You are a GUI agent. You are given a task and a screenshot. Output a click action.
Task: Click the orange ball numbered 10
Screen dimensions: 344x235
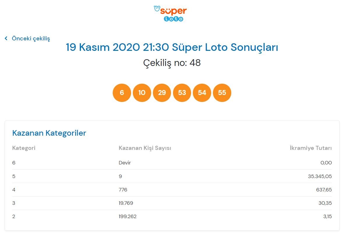tap(142, 93)
